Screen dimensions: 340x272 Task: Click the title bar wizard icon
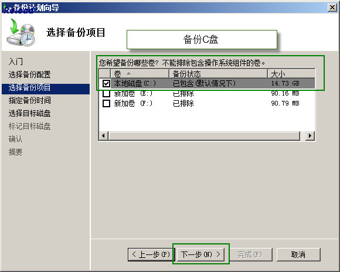pos(7,8)
